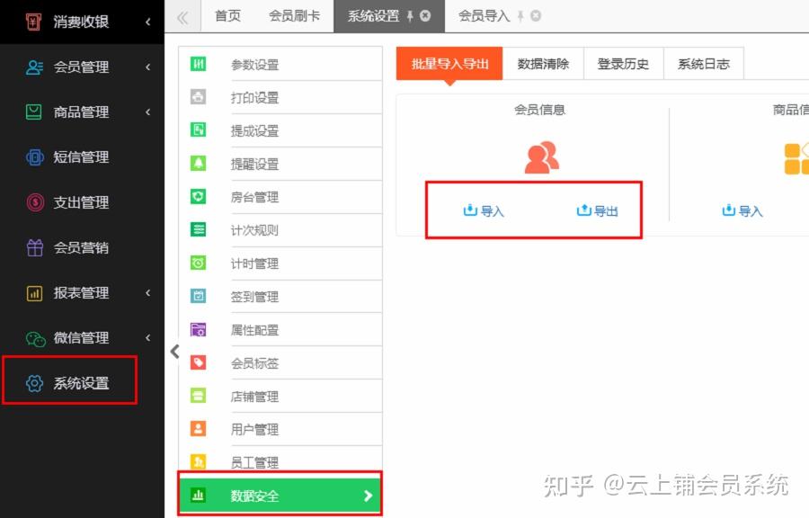The width and height of the screenshot is (809, 518).
Task: Click the 属性配置 folder icon
Action: tap(198, 329)
